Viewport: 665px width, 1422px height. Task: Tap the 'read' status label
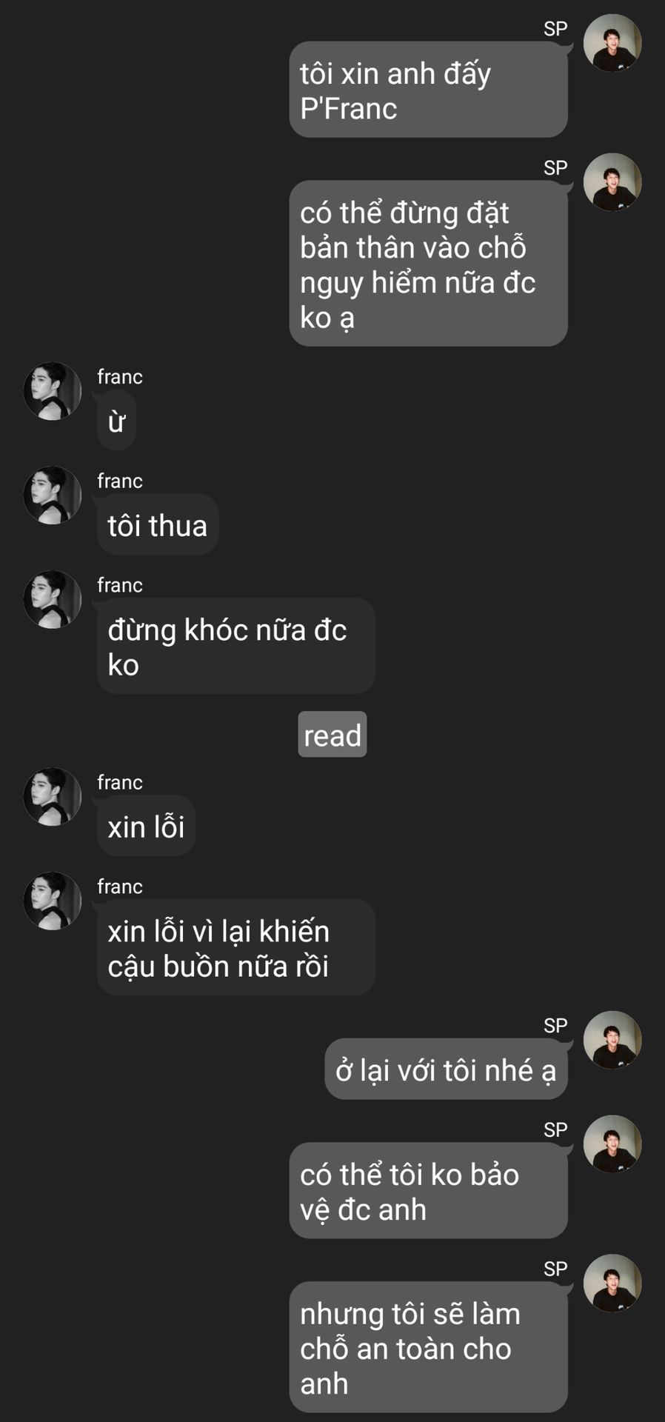(x=332, y=735)
